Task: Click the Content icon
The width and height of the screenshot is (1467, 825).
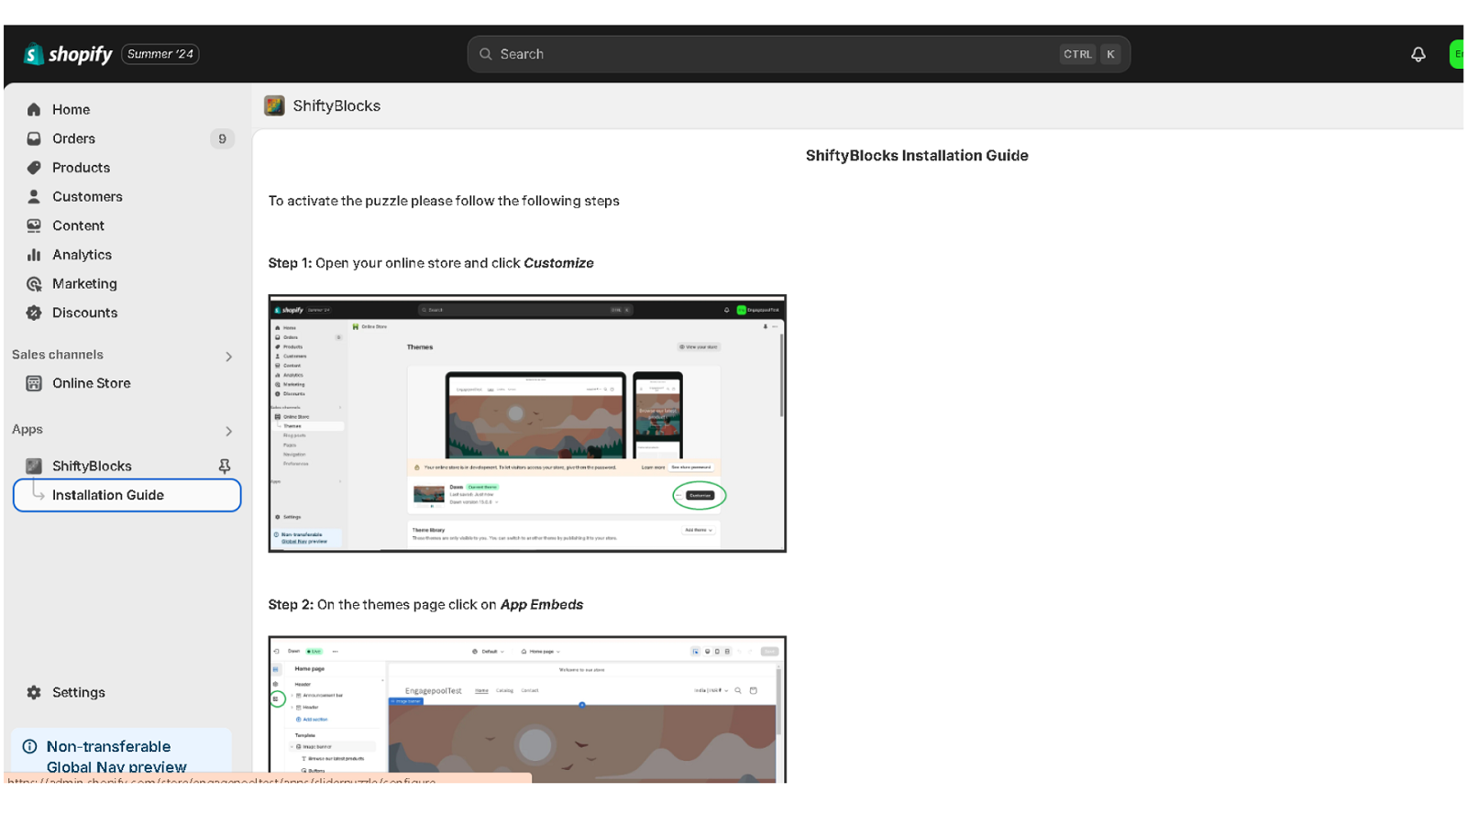Action: (x=34, y=225)
